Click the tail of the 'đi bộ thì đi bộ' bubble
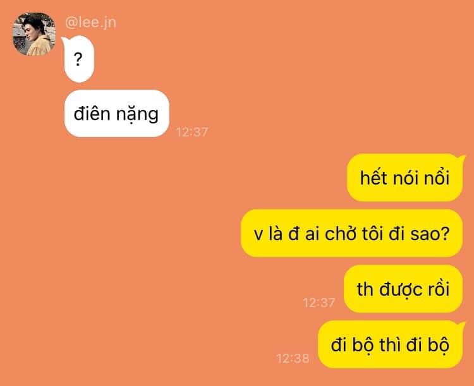Image resolution: width=474 pixels, height=386 pixels. (x=461, y=324)
